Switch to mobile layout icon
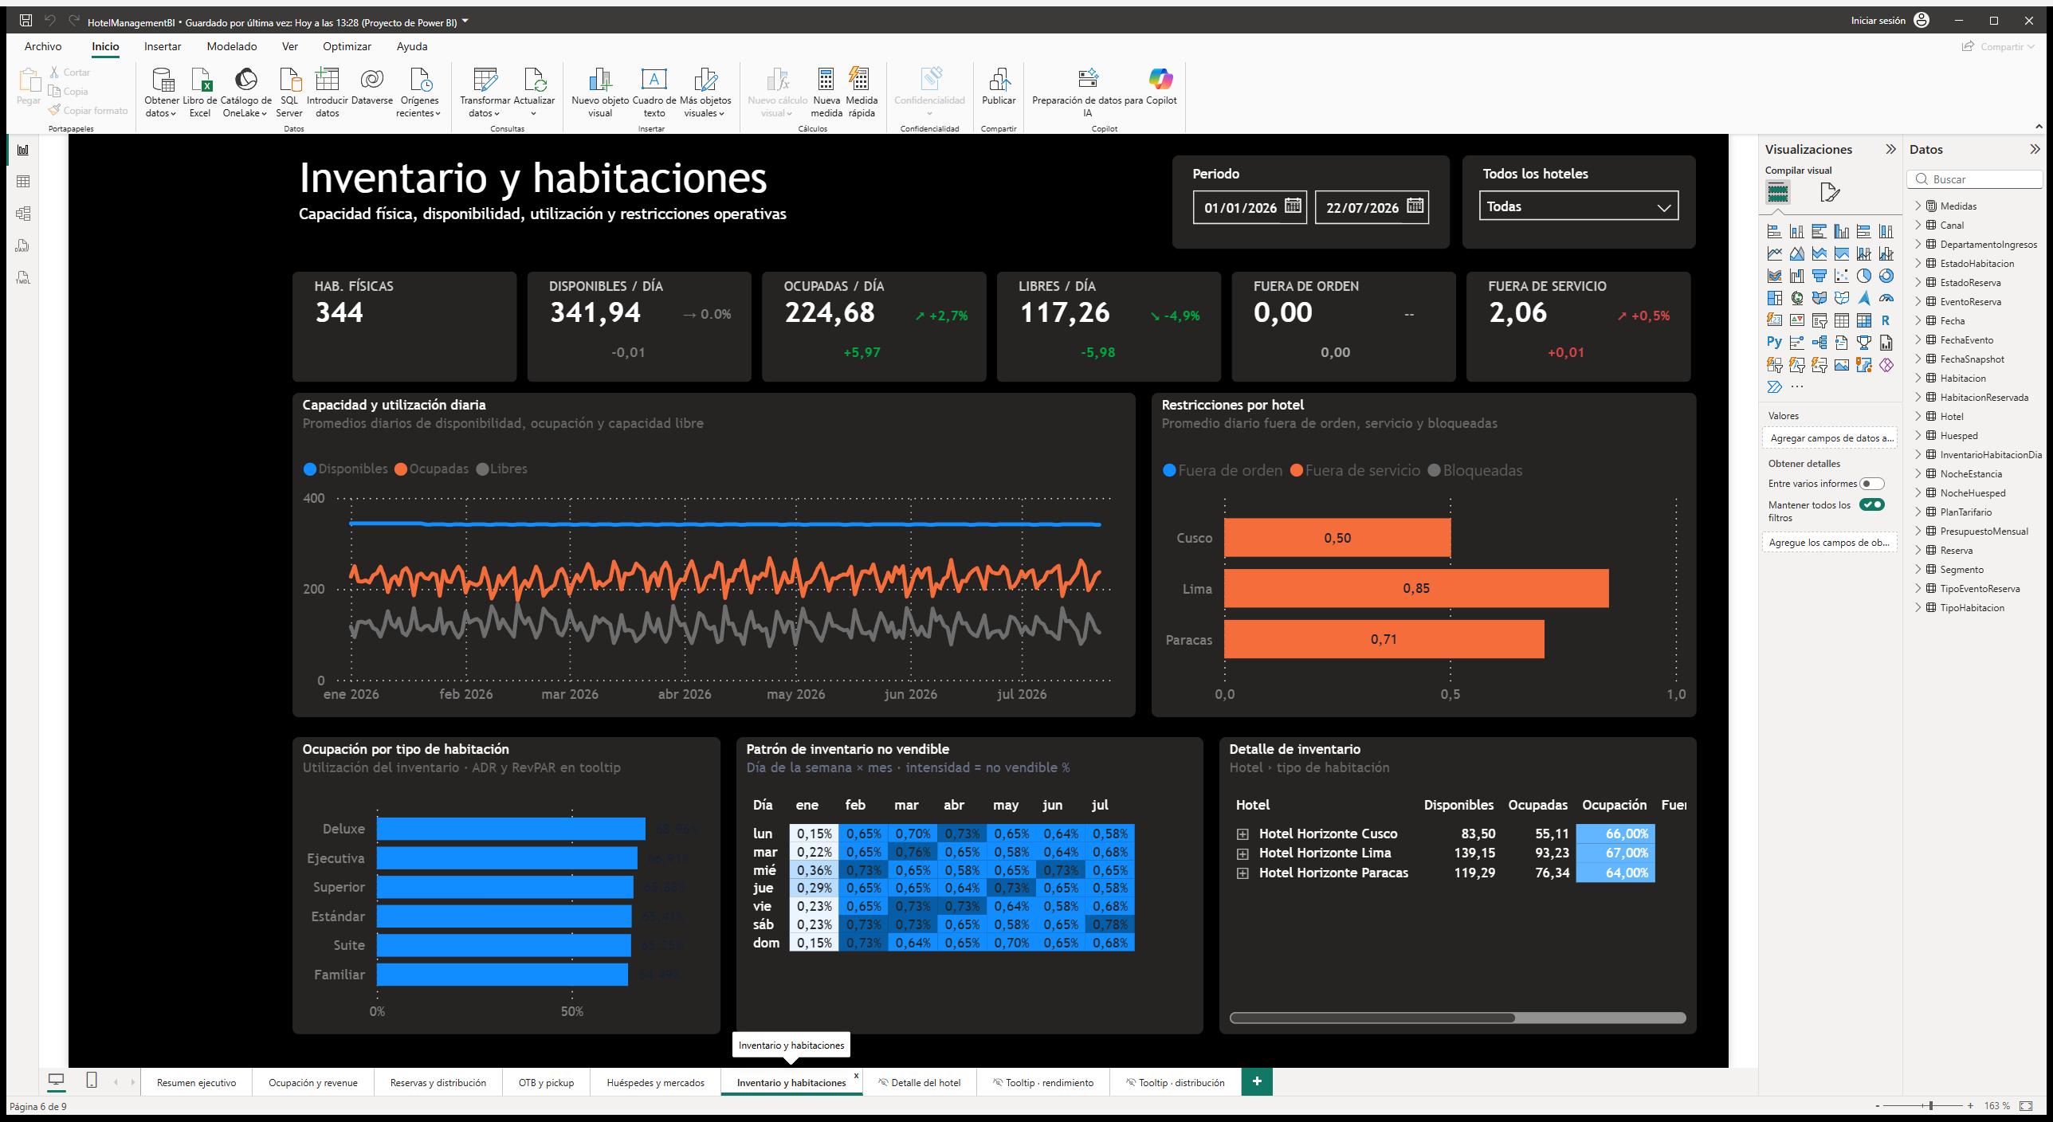This screenshot has width=2053, height=1122. pos(92,1081)
